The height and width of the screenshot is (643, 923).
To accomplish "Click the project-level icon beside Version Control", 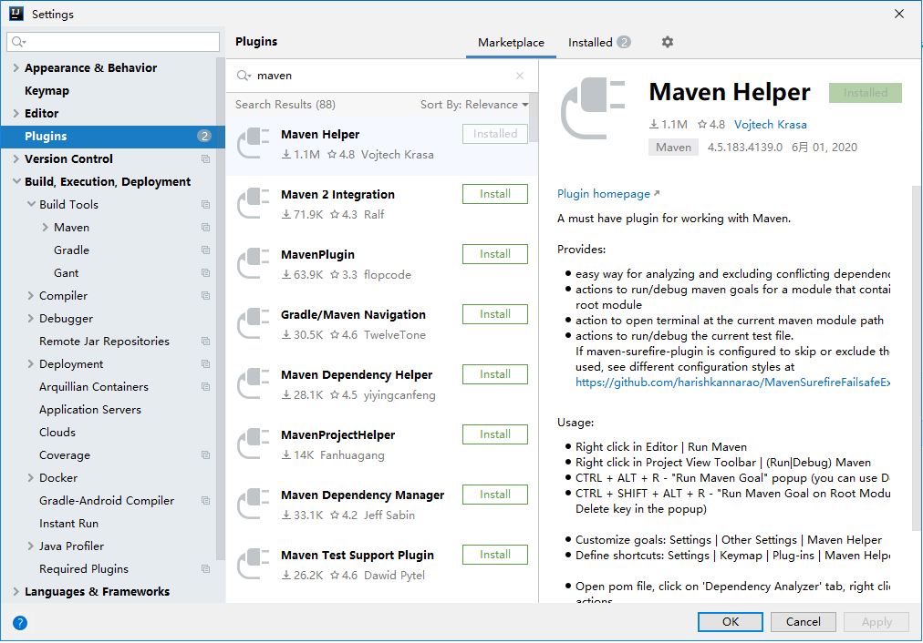I will tap(205, 158).
